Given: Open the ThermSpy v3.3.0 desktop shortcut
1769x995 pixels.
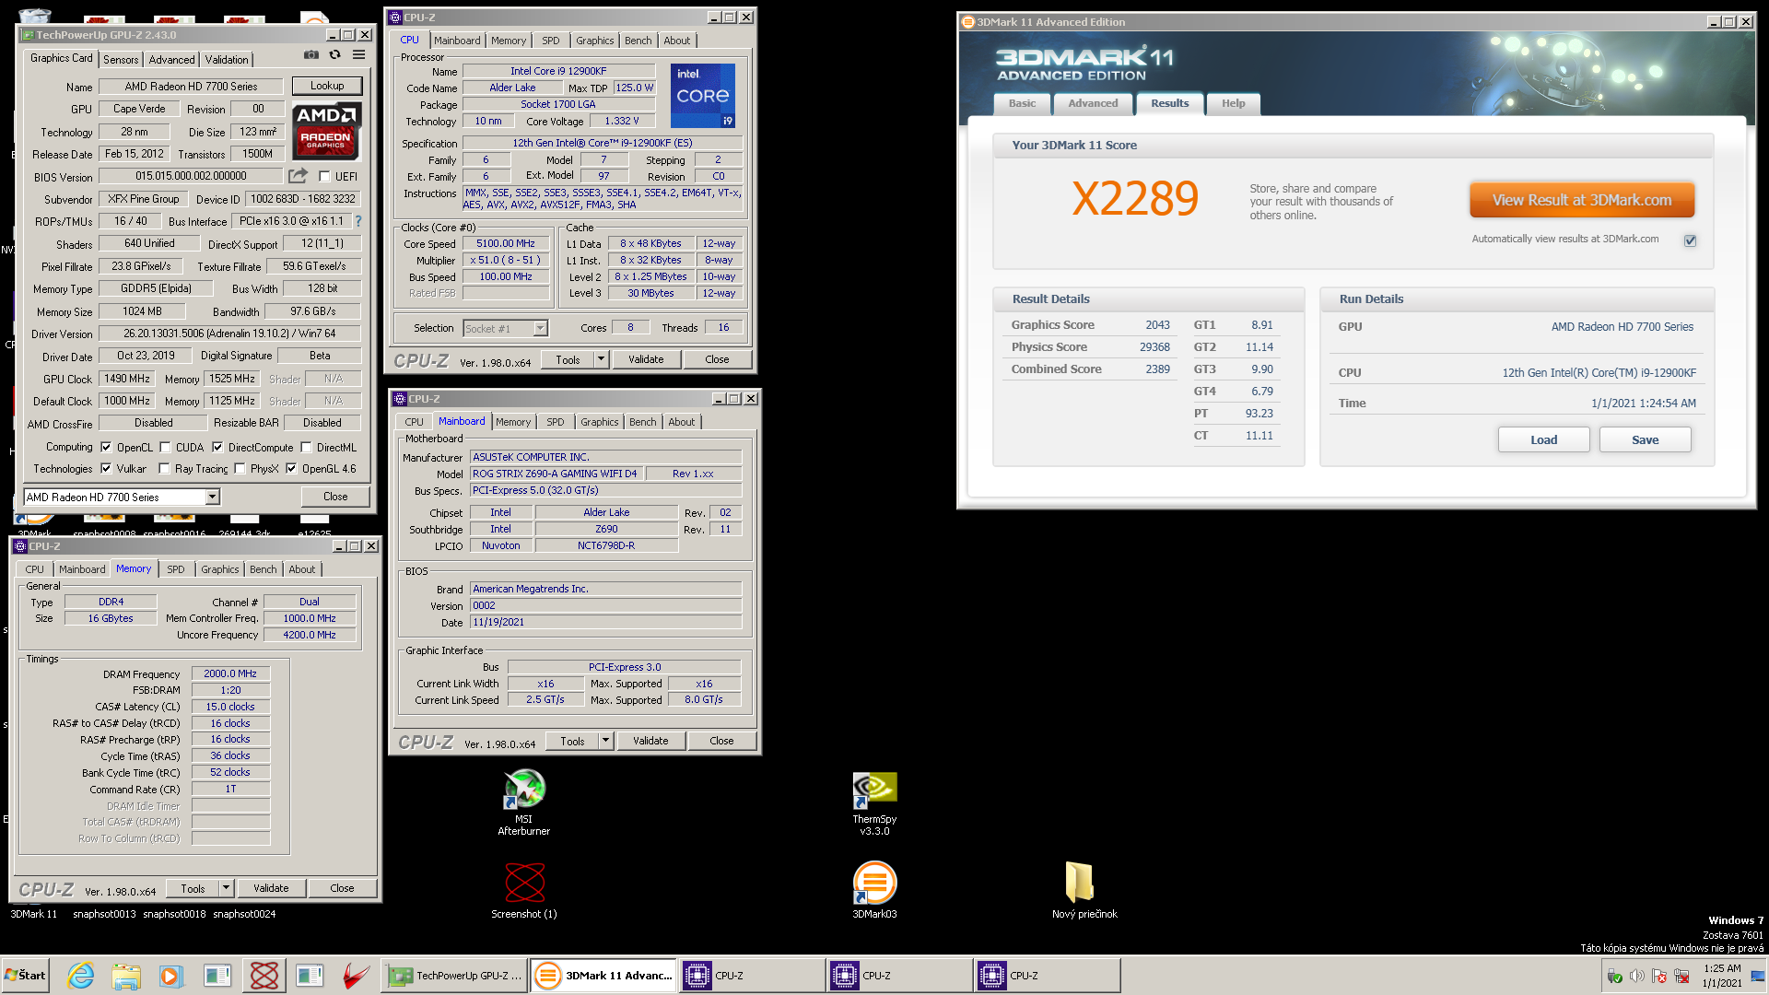Looking at the screenshot, I should click(874, 803).
